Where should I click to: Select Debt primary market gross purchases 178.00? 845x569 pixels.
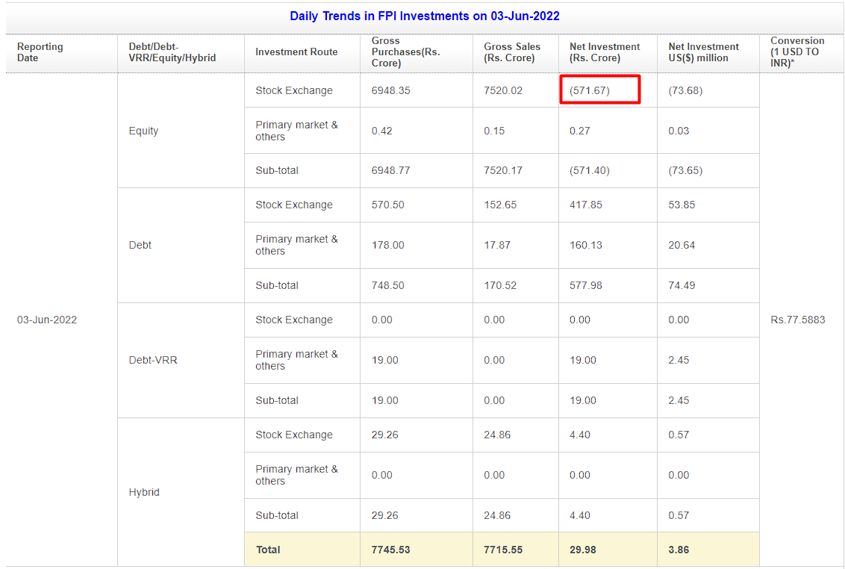(388, 245)
